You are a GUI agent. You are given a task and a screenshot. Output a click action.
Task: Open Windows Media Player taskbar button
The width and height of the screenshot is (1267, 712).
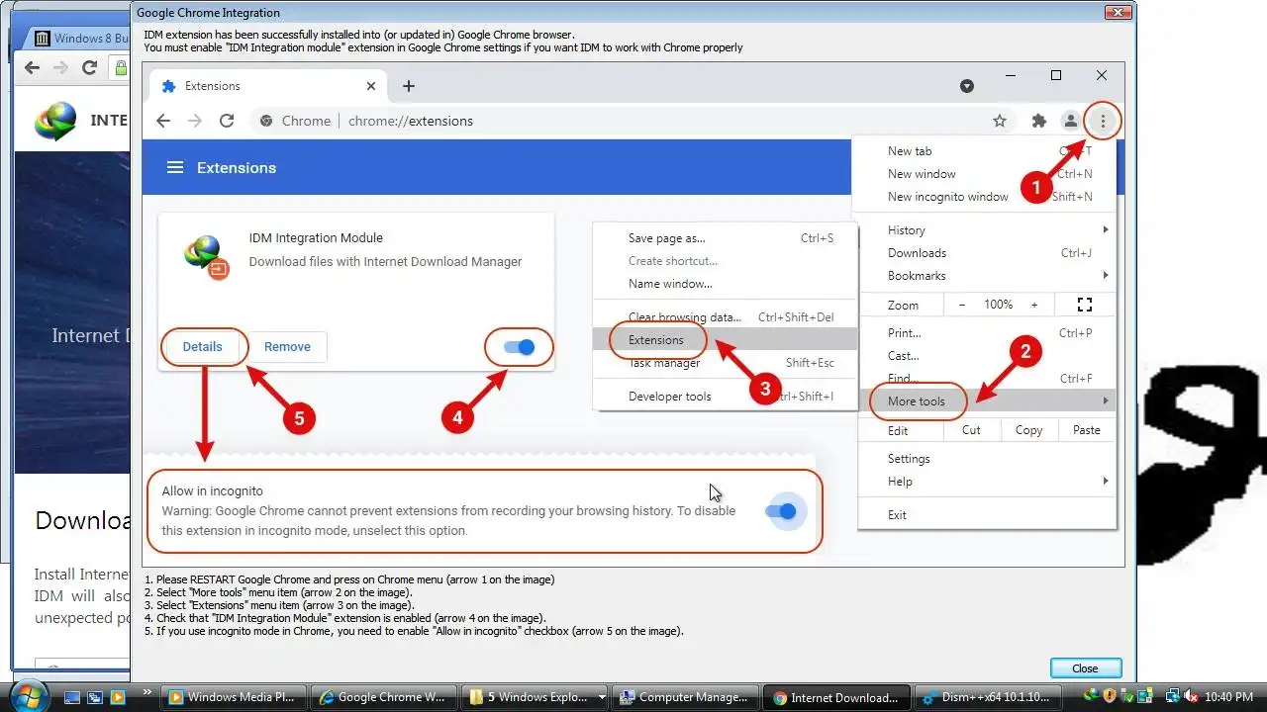(234, 697)
